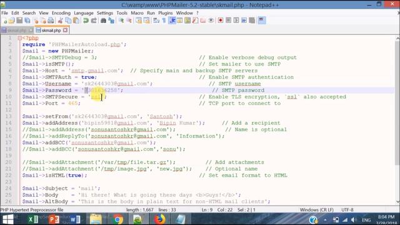Click Windows (CR LF) in status bar
The image size is (400, 225).
tap(317, 210)
